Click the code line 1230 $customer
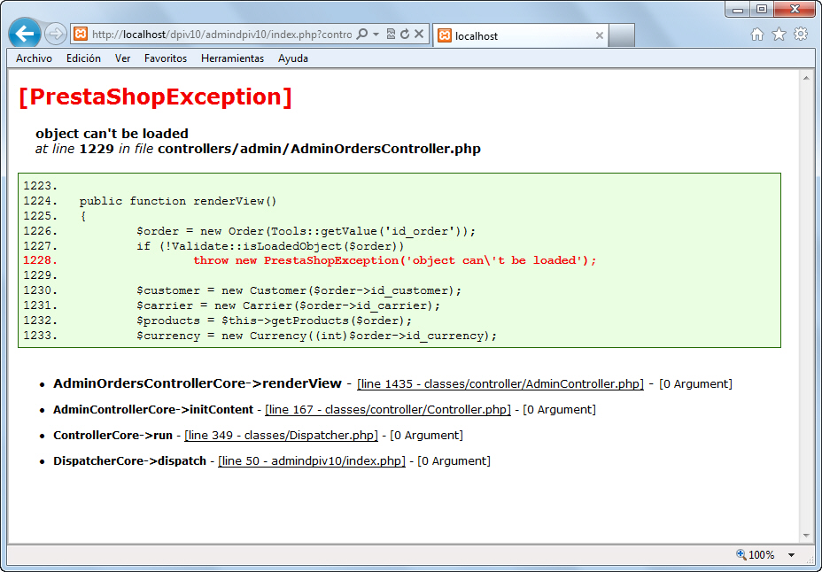 click(299, 290)
